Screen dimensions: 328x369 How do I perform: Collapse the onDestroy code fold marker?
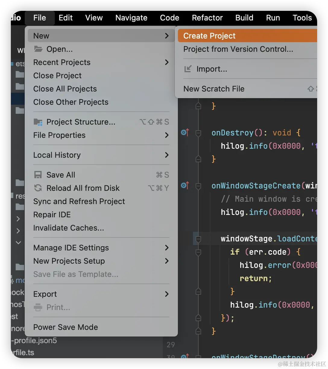pos(198,133)
